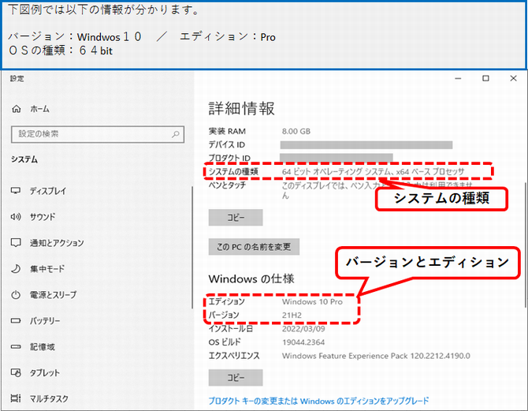Click the プロダクト ID label
528x411 pixels.
tap(229, 158)
